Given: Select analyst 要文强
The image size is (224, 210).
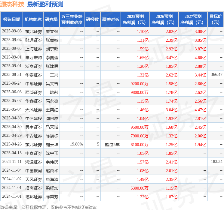Looking at the screenshot, I should coord(52,31).
